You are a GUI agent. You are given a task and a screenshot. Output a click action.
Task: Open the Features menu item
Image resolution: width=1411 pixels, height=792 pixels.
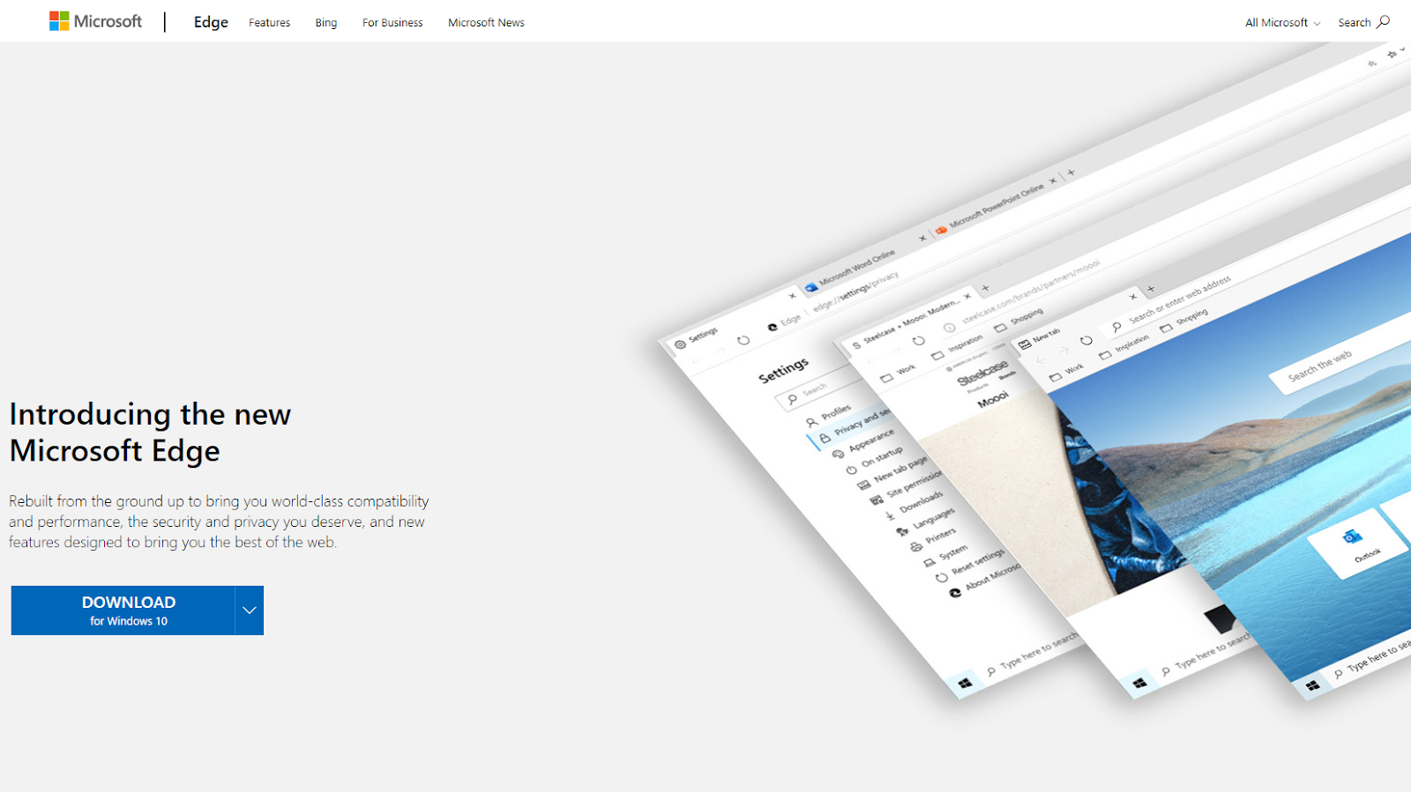tap(269, 23)
